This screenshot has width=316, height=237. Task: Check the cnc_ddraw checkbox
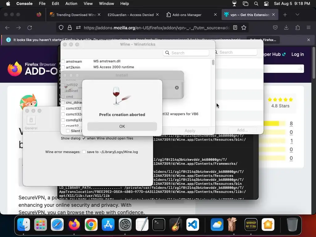[63, 102]
